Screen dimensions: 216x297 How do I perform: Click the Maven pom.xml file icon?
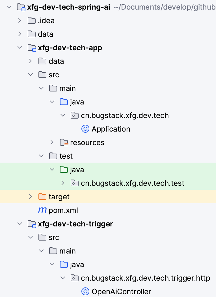tap(42, 210)
